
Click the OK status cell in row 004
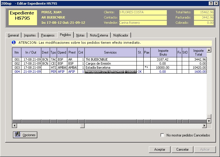(140, 72)
